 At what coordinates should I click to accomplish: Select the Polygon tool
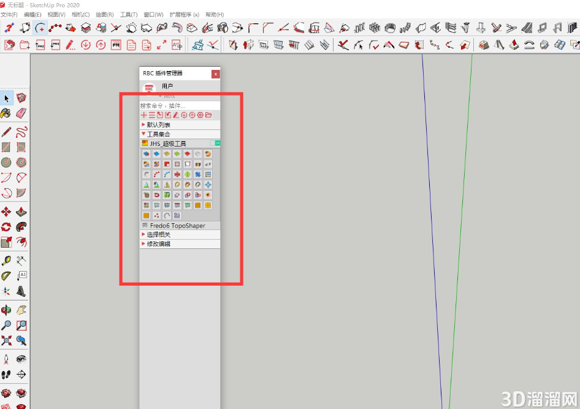[21, 162]
